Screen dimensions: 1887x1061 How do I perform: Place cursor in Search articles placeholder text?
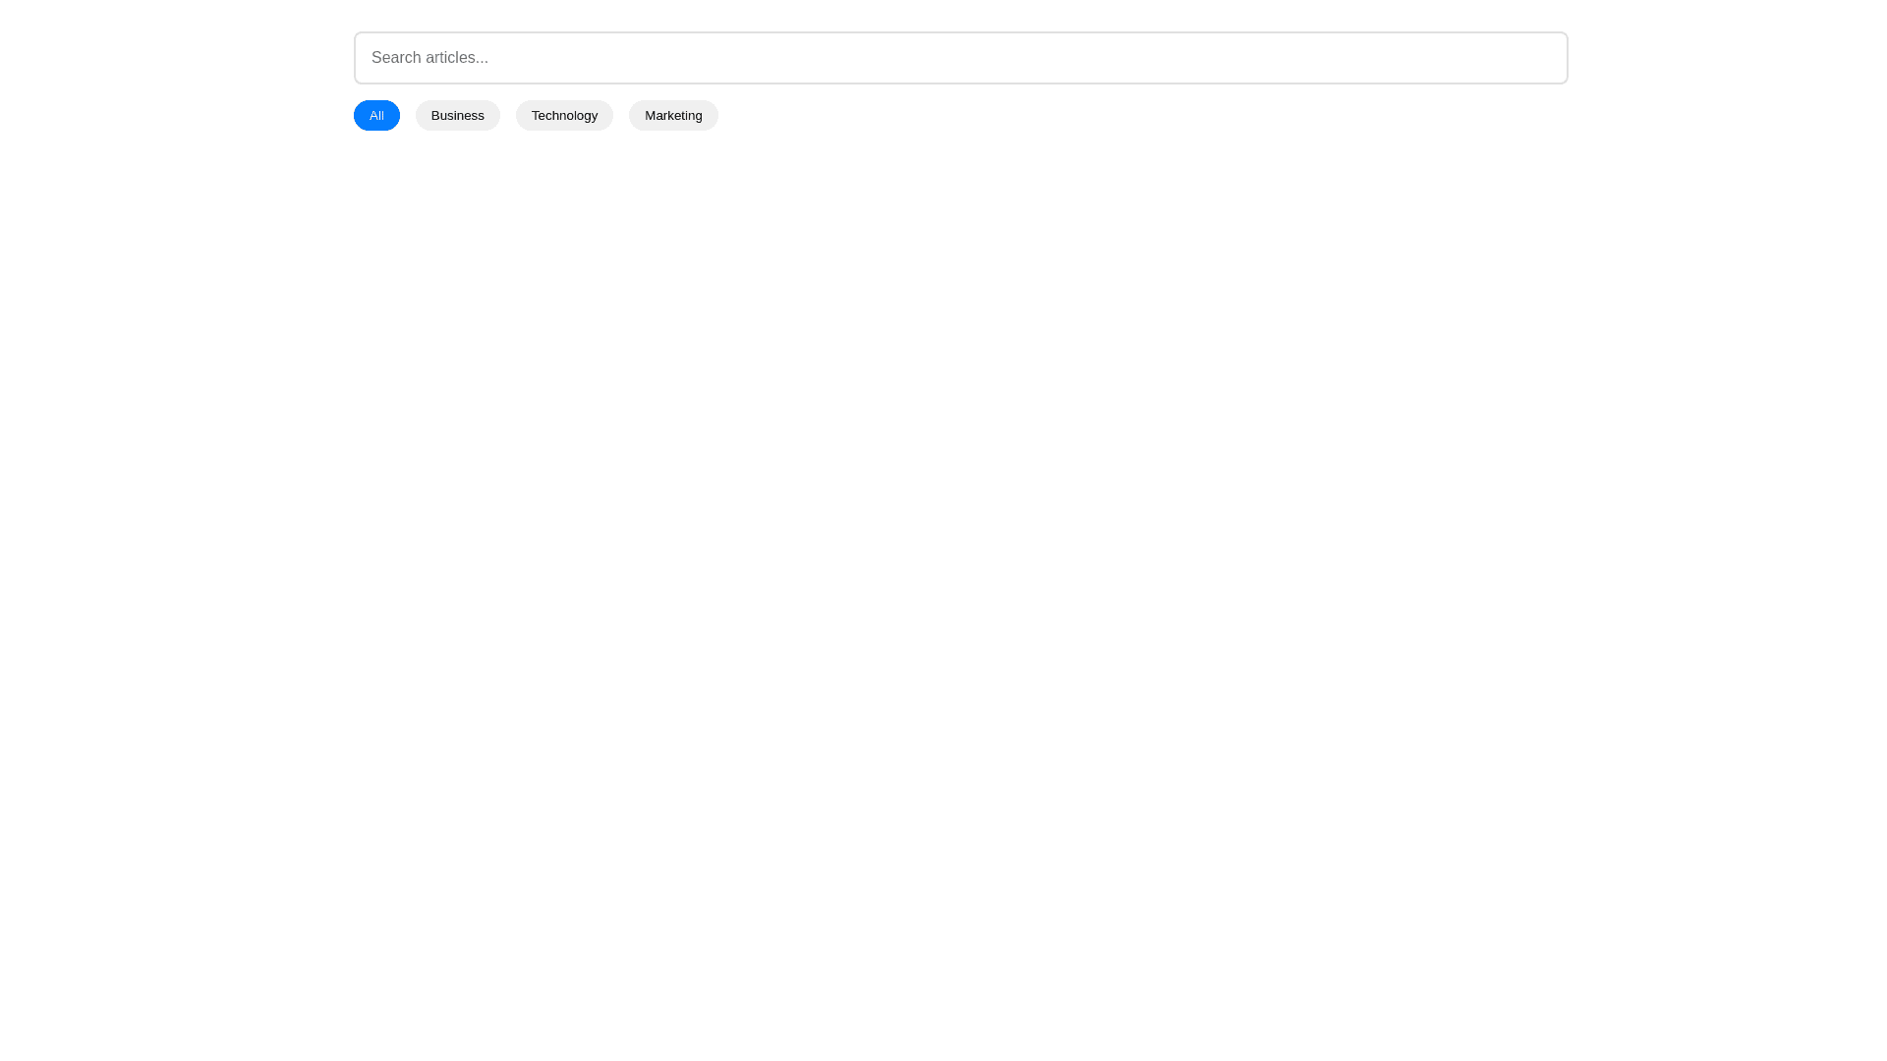[x=429, y=58]
